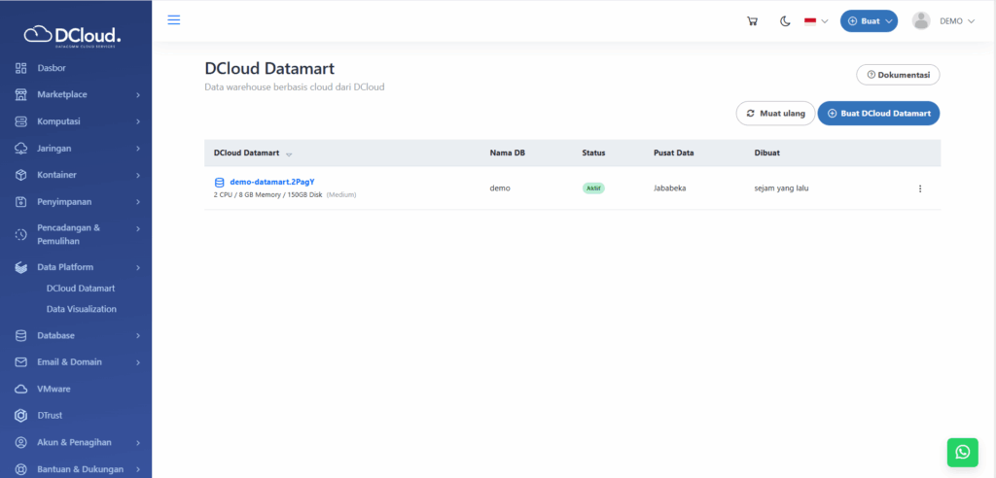Viewport: 996px width, 478px height.
Task: Open the demo-datamart.2PagY link
Action: pyautogui.click(x=271, y=182)
